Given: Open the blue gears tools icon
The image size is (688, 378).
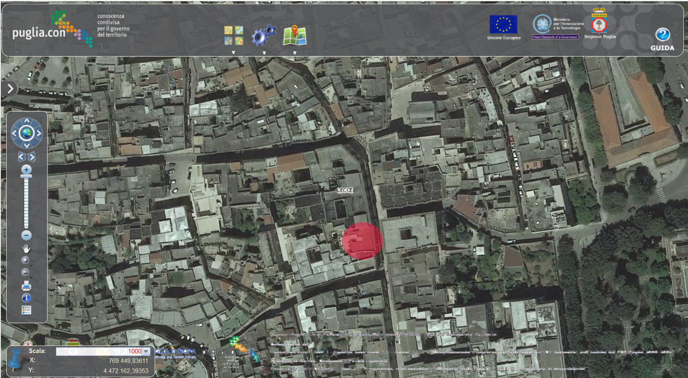Looking at the screenshot, I should pyautogui.click(x=264, y=35).
